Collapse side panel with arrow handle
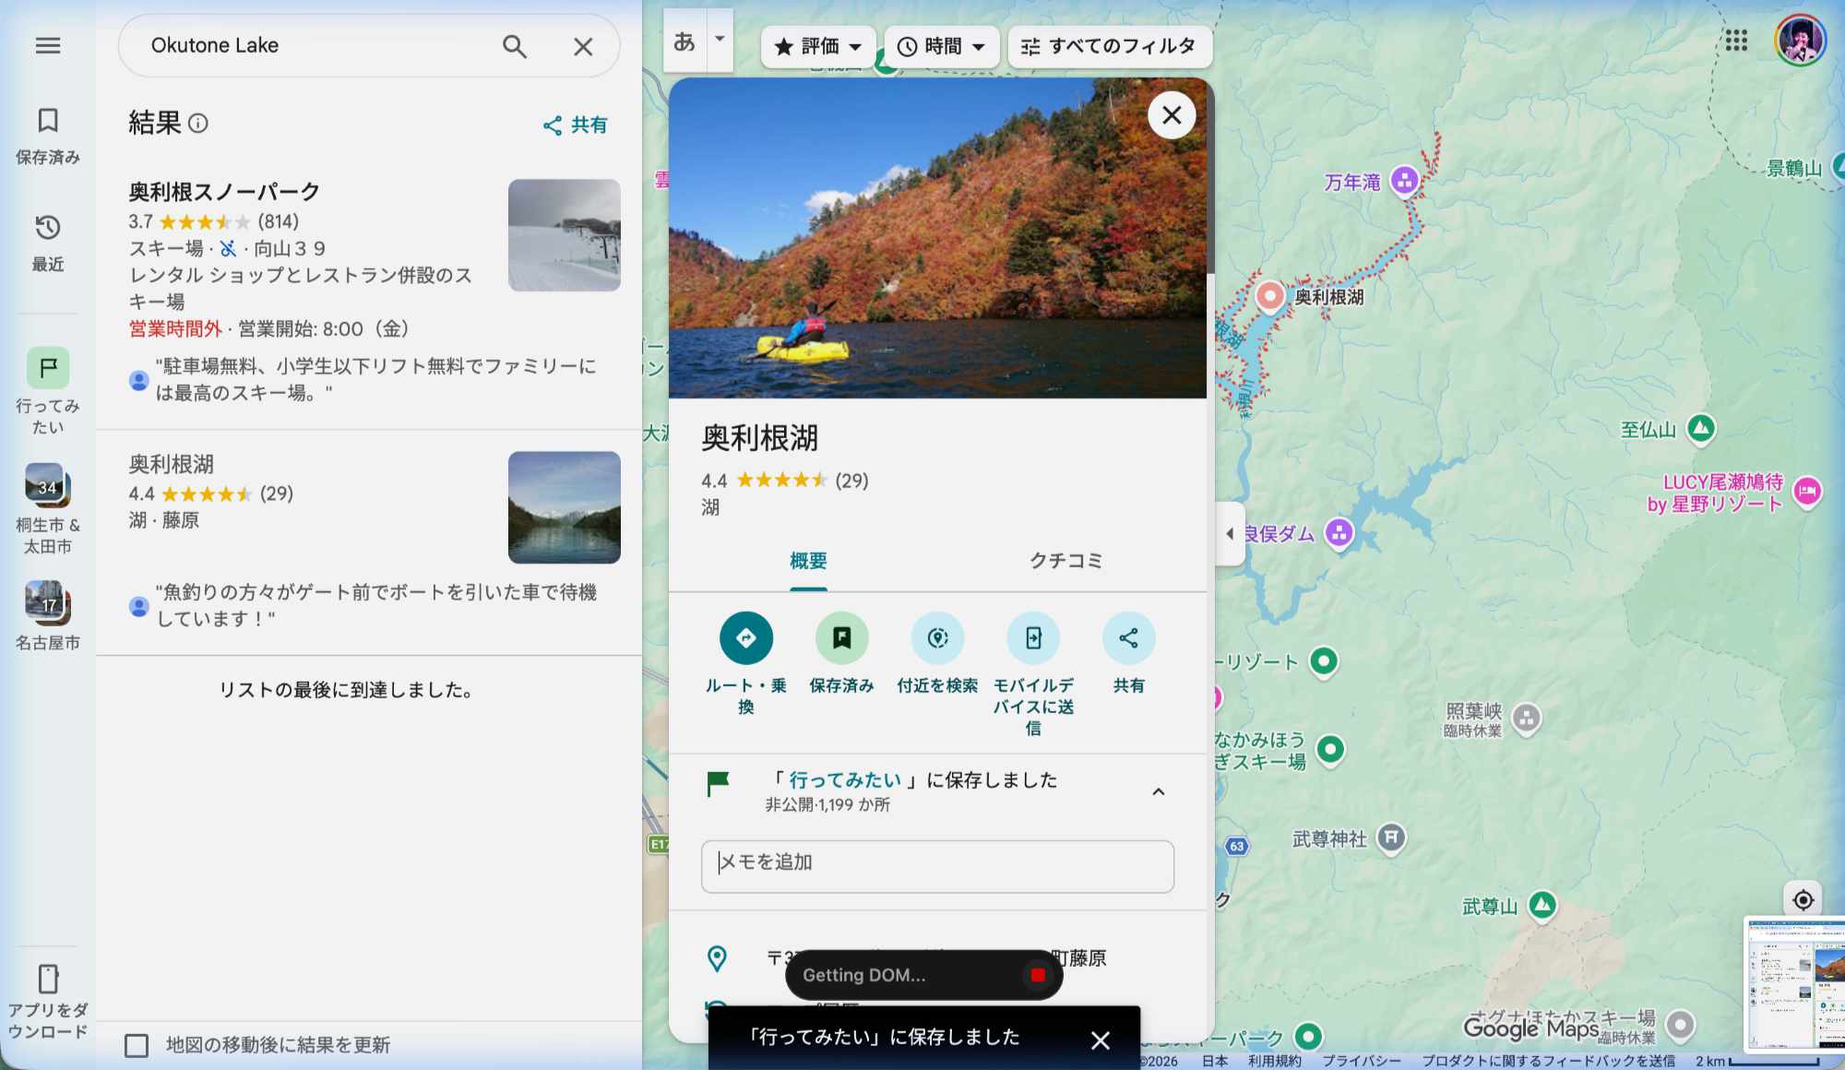The height and width of the screenshot is (1070, 1845). point(1230,533)
